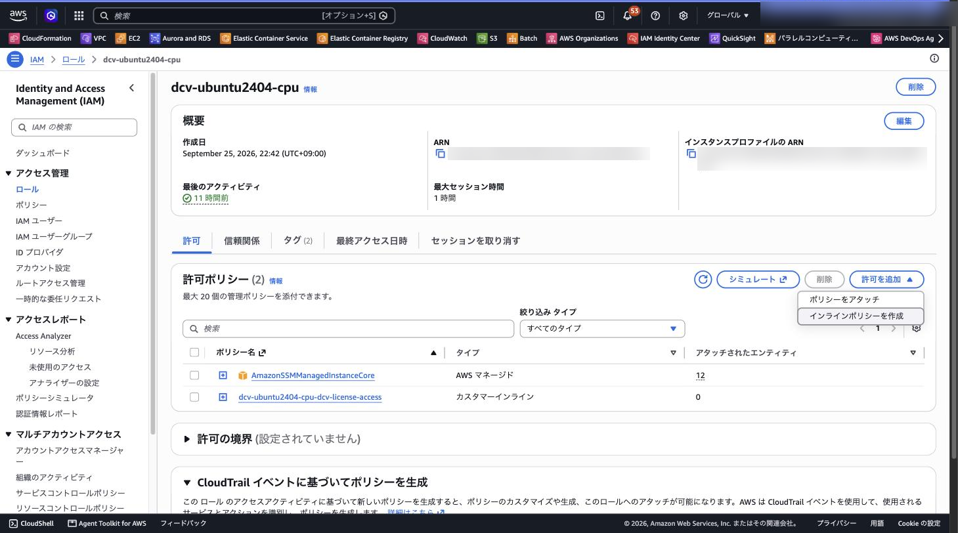Viewport: 958px width, 533px height.
Task: Open the グローバル region dropdown
Action: point(728,15)
